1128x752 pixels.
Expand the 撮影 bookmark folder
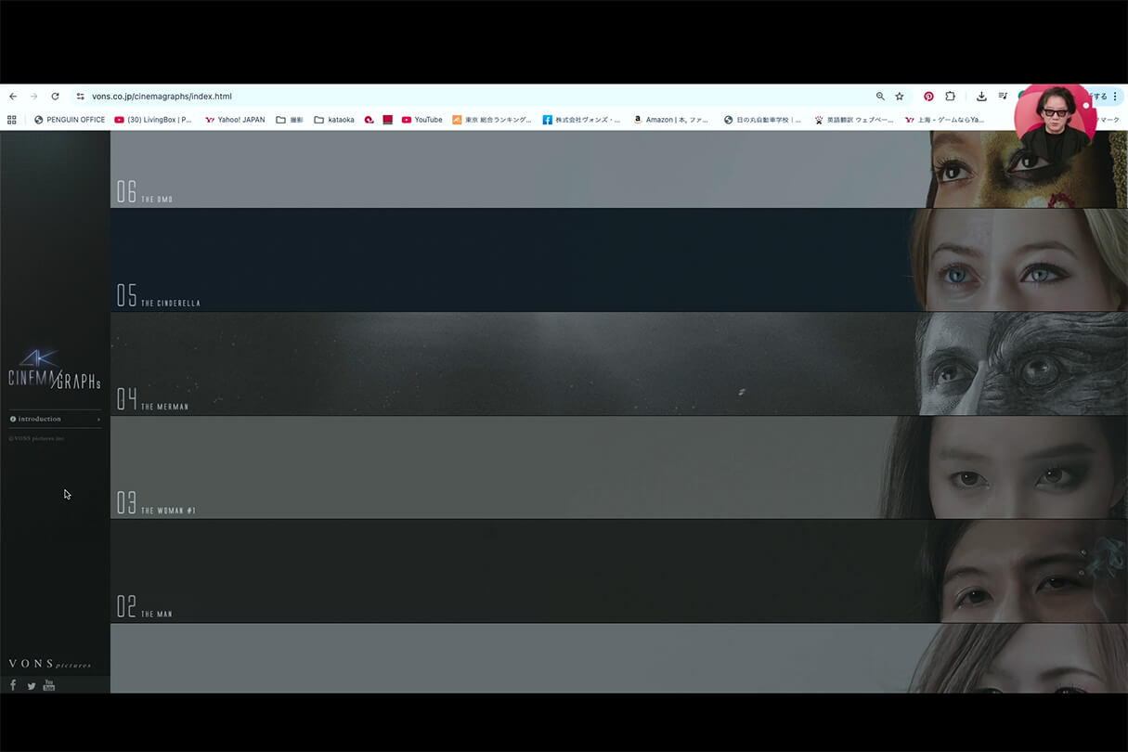coord(290,120)
